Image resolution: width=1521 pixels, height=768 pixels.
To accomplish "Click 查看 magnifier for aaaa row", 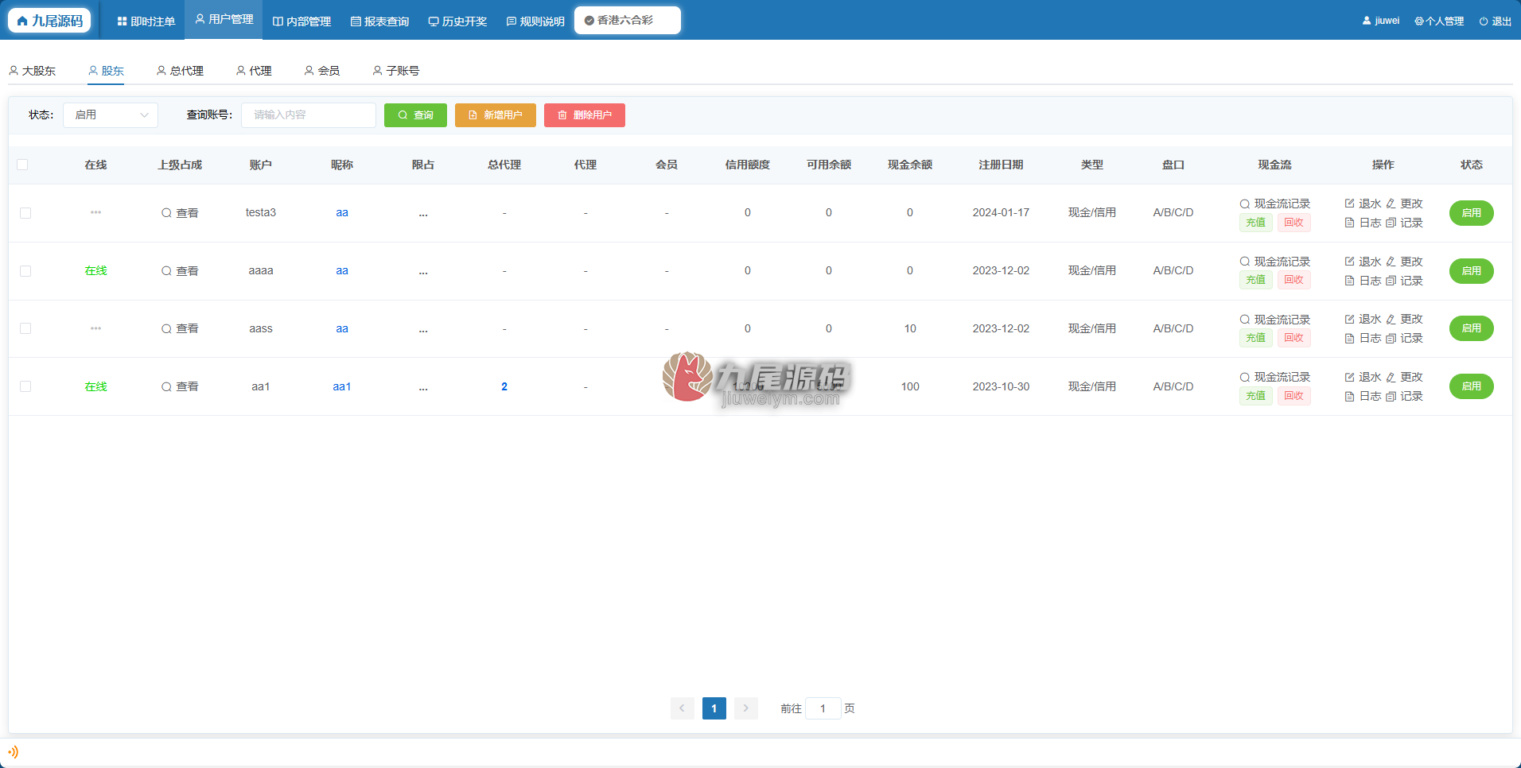I will (166, 271).
